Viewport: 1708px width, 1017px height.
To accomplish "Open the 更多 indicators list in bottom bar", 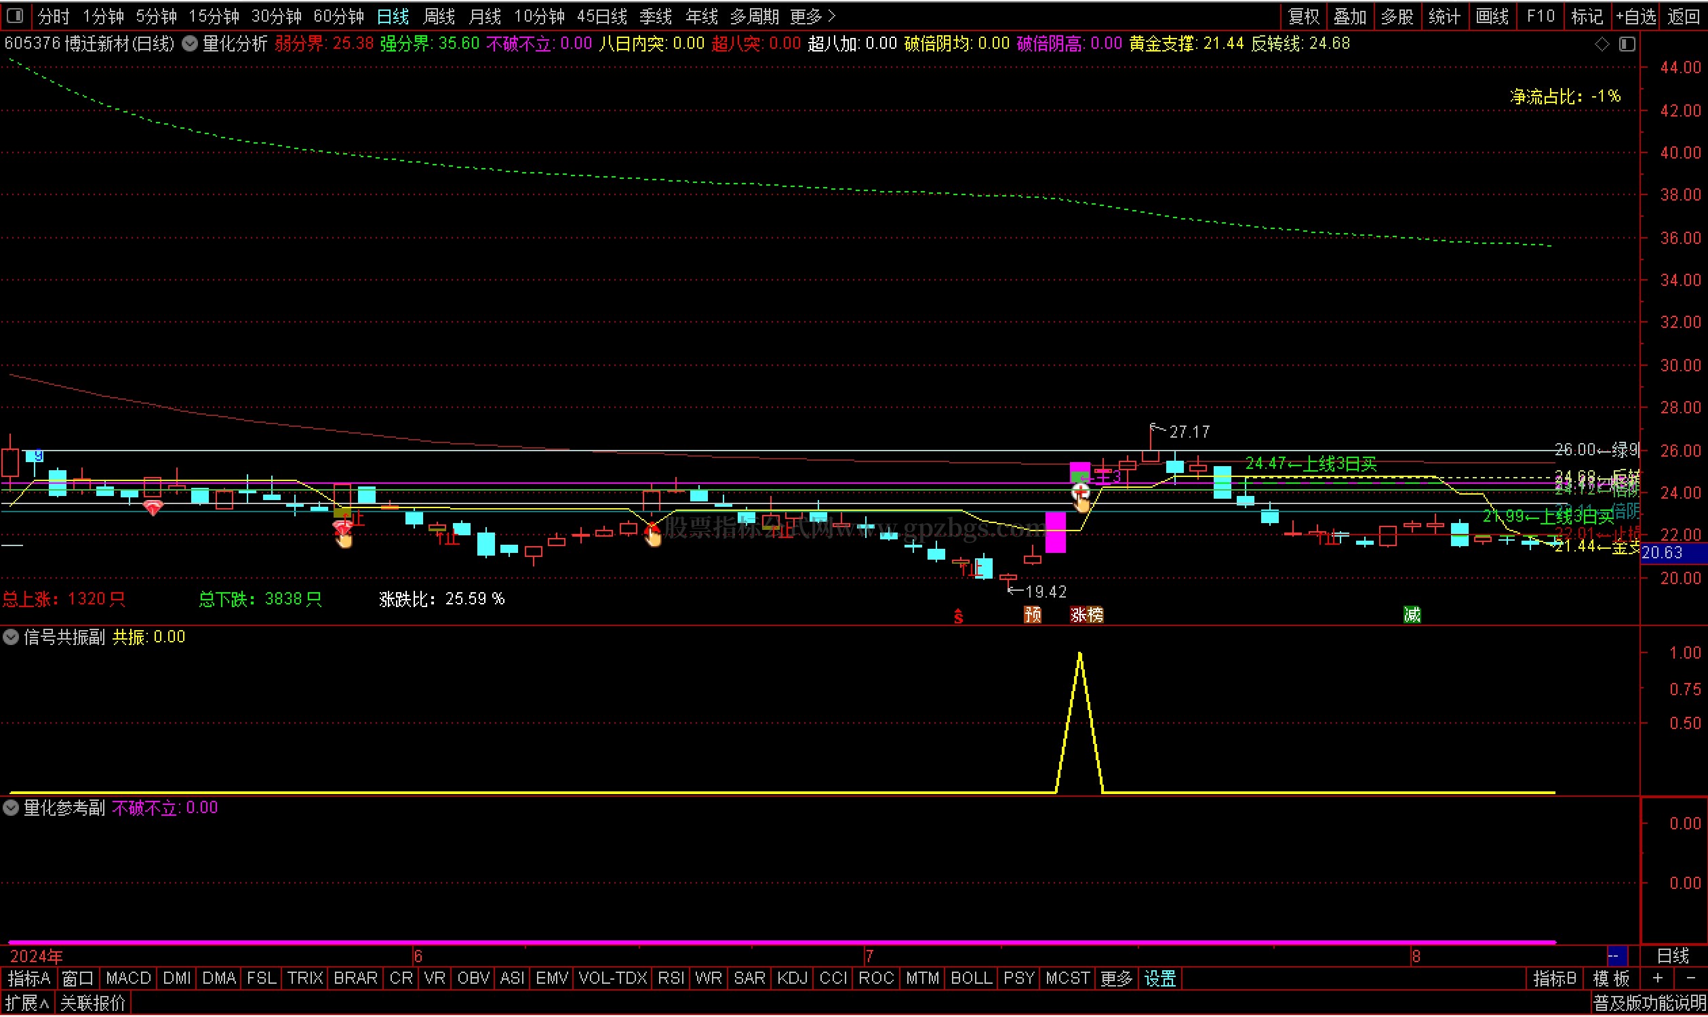I will (x=1116, y=978).
